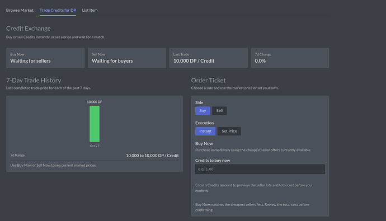Click the Buy Now card showing Waiting for sellers
Image resolution: width=386 pixels, height=221 pixels.
pyautogui.click(x=45, y=58)
